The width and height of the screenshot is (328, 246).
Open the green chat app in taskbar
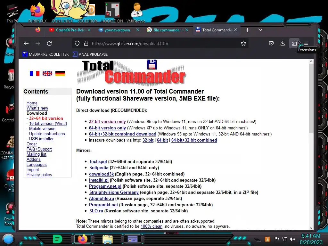[57, 239]
